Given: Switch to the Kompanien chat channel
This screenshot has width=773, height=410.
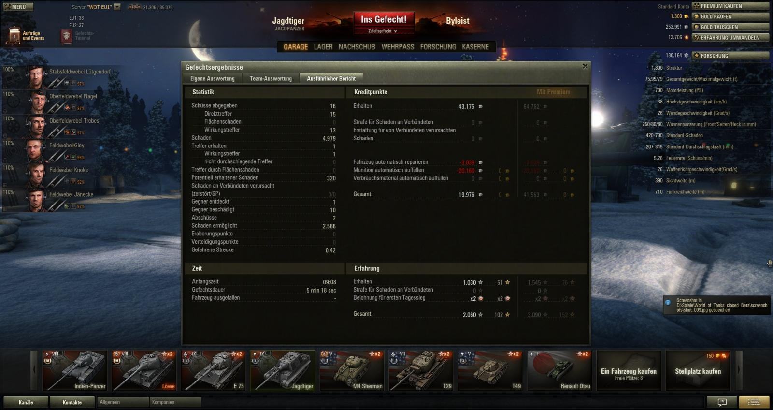Looking at the screenshot, I should tap(175, 402).
